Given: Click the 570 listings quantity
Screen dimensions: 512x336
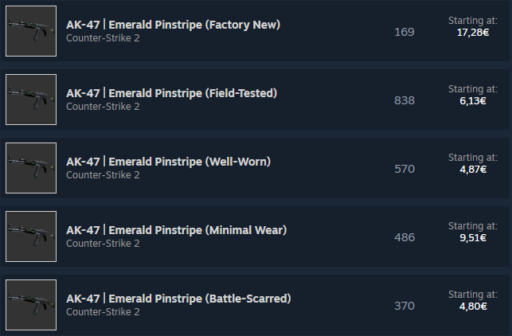Looking at the screenshot, I should (405, 169).
